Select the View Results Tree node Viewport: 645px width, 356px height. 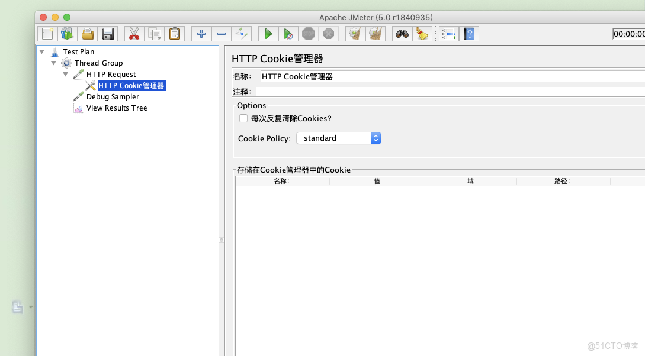point(117,108)
